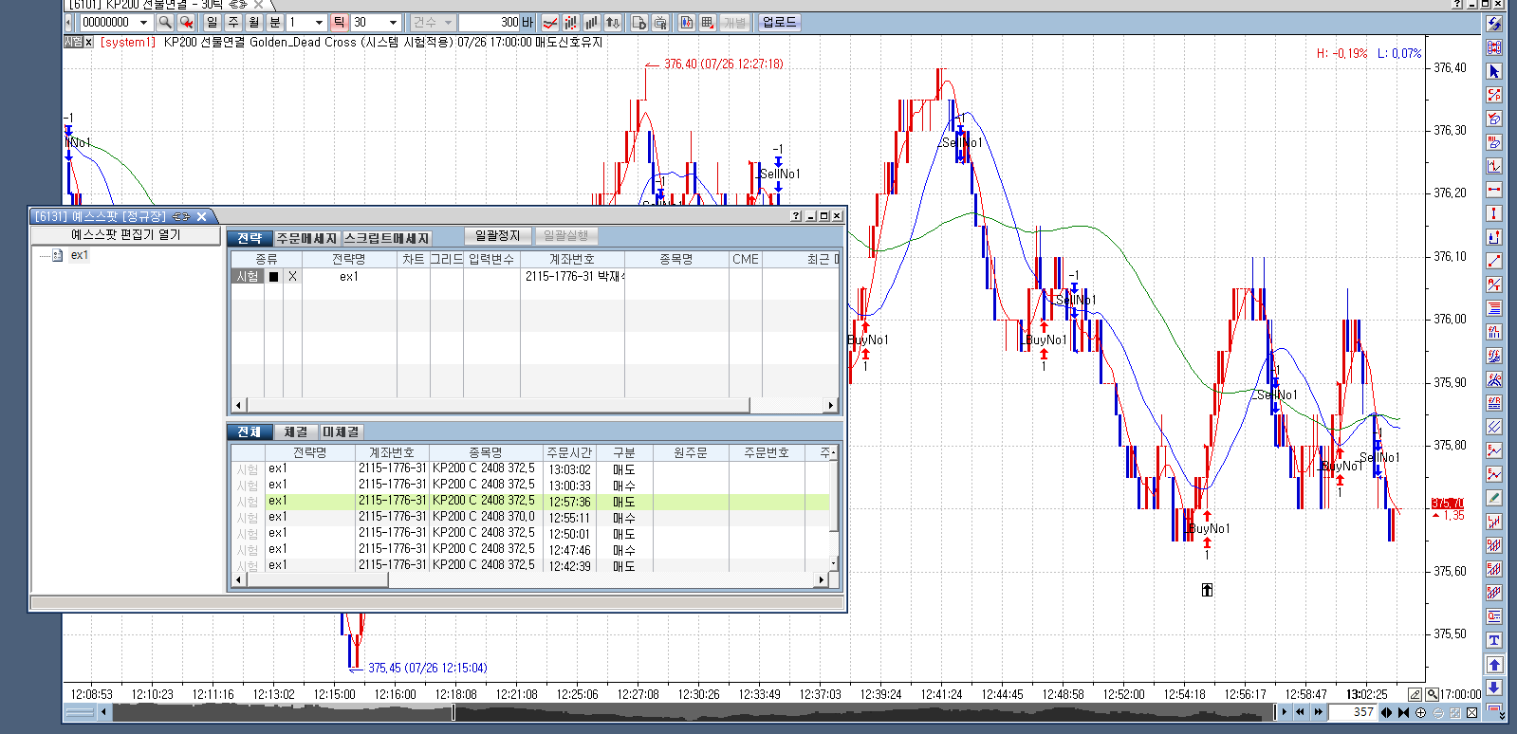This screenshot has width=1517, height=734.
Task: Toggle the 일 daily period button
Action: point(212,22)
